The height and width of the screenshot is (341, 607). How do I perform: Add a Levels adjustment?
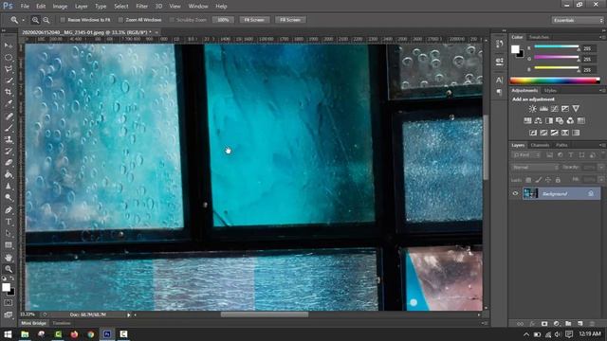click(x=543, y=109)
